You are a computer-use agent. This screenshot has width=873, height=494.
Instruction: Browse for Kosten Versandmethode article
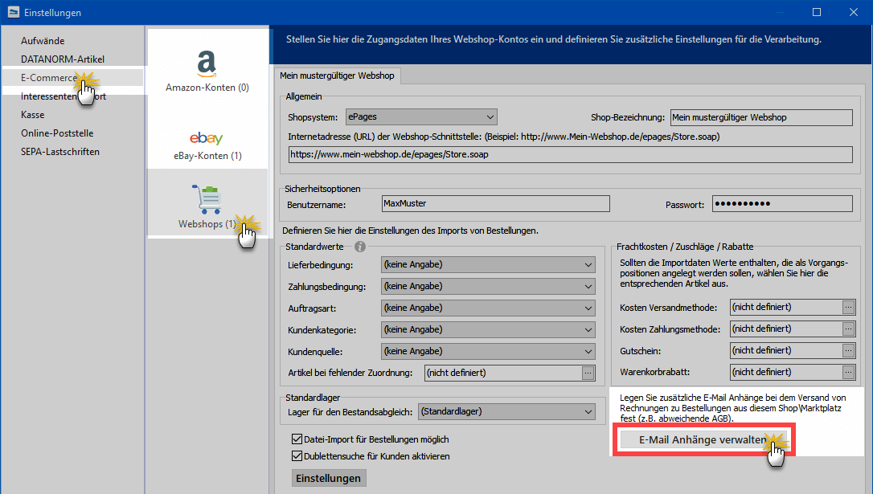(848, 307)
